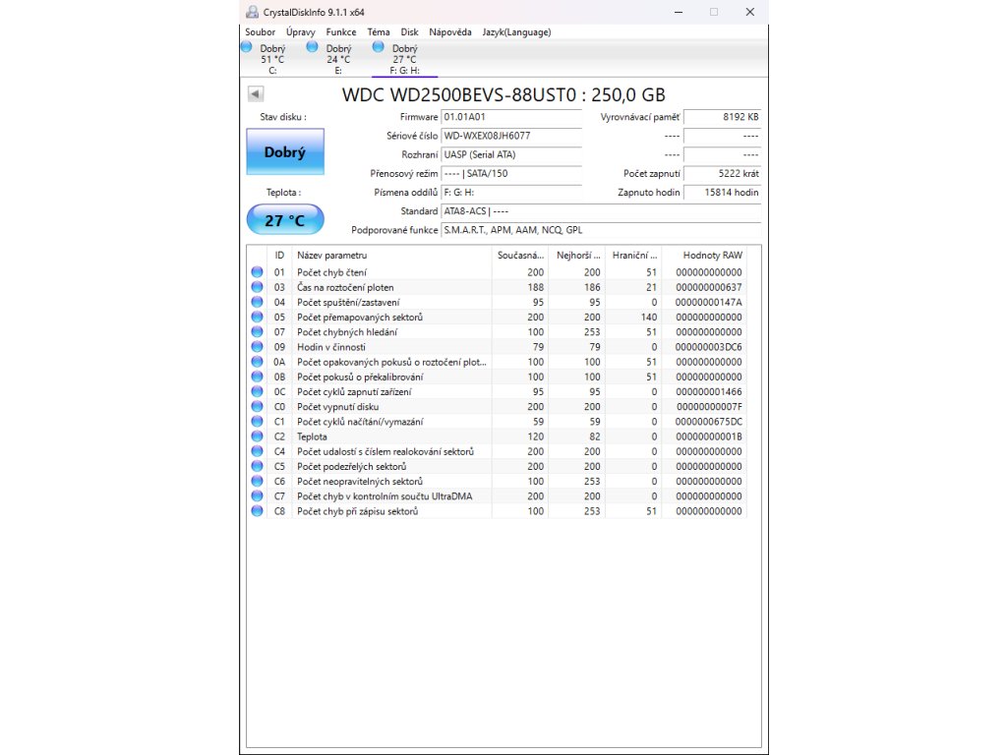Click the 27 °C temperature button
This screenshot has width=1007, height=755.
click(285, 220)
